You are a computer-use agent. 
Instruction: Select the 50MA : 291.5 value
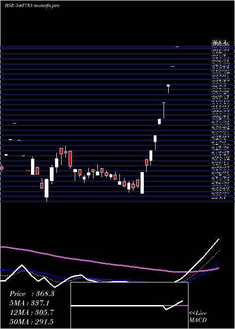[31, 321]
